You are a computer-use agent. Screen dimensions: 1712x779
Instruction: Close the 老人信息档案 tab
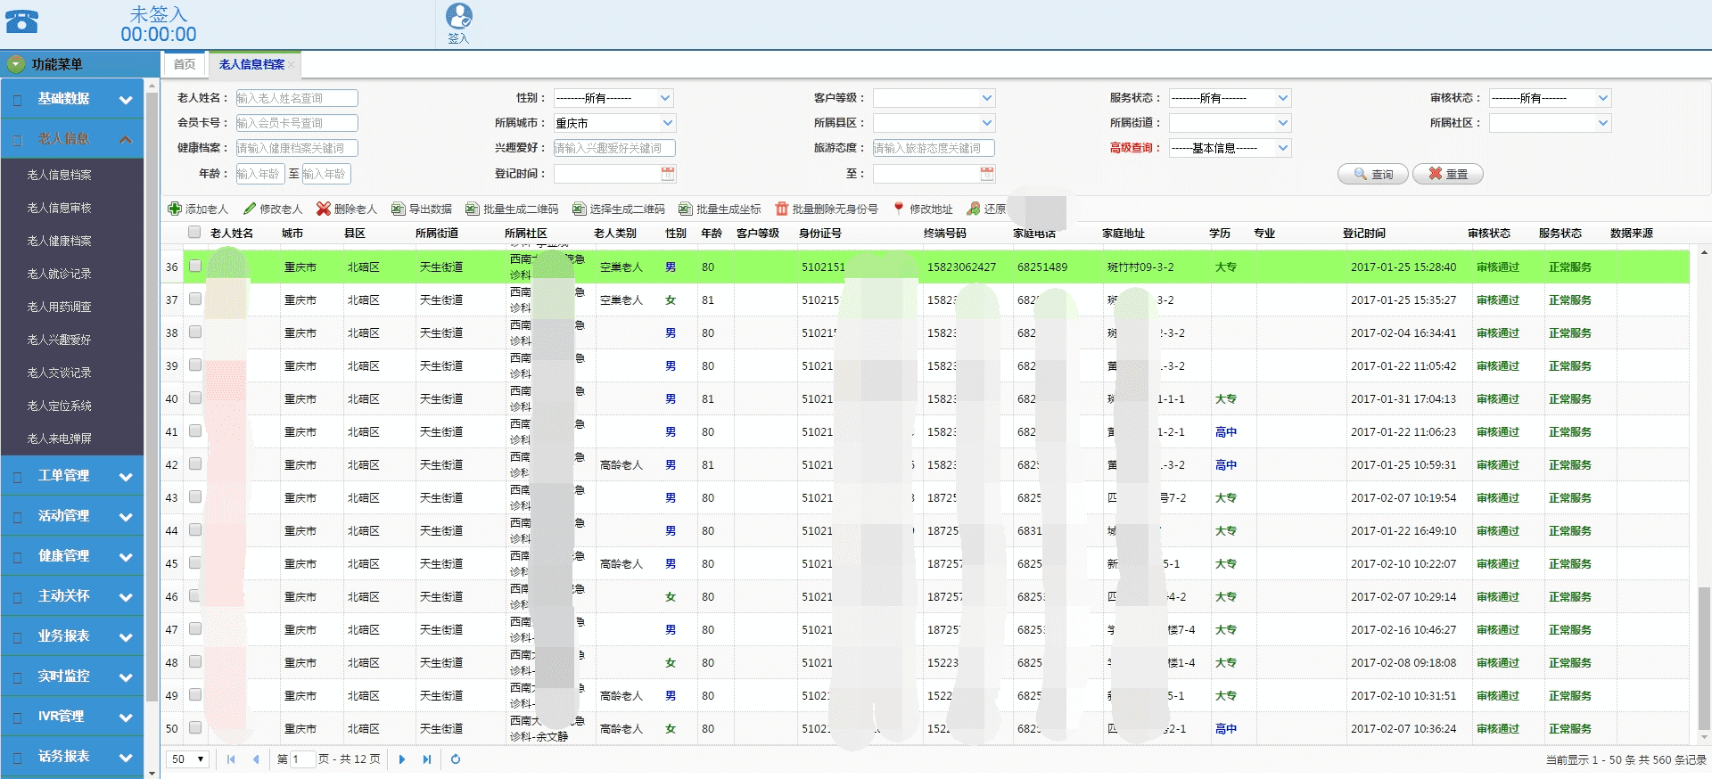point(292,64)
